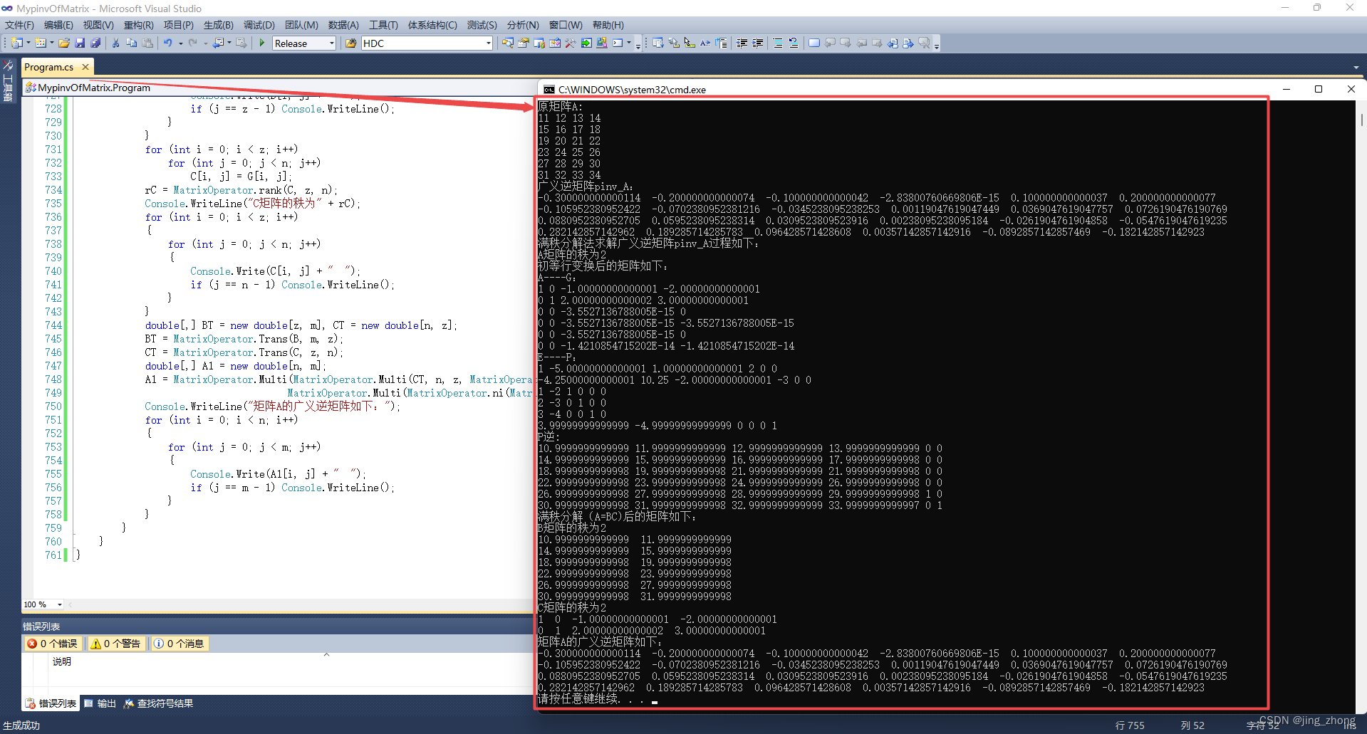Open the 文件(F) menu
The image size is (1367, 734).
(x=19, y=25)
